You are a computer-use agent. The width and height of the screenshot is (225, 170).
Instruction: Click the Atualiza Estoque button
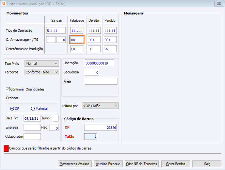108,164
